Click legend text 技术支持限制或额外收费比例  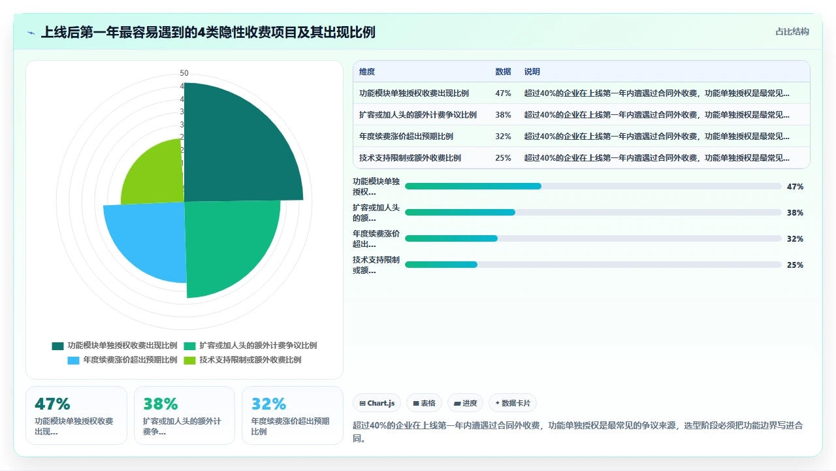pos(250,360)
